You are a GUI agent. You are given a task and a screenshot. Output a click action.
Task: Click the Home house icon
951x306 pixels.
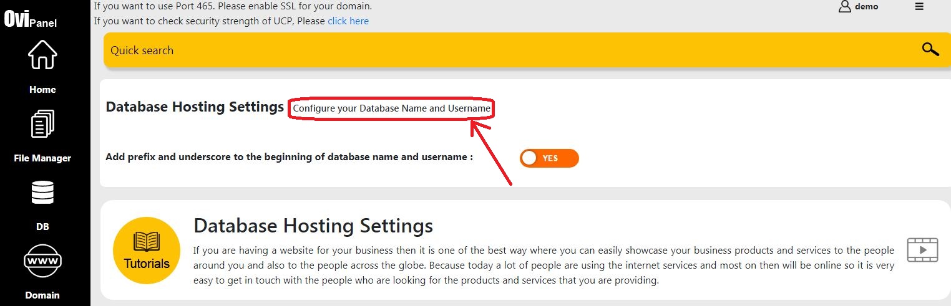tap(42, 55)
